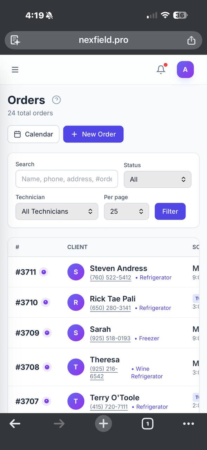Screen dimensions: 207x450
Task: Open the account avatar menu
Action: tap(185, 69)
